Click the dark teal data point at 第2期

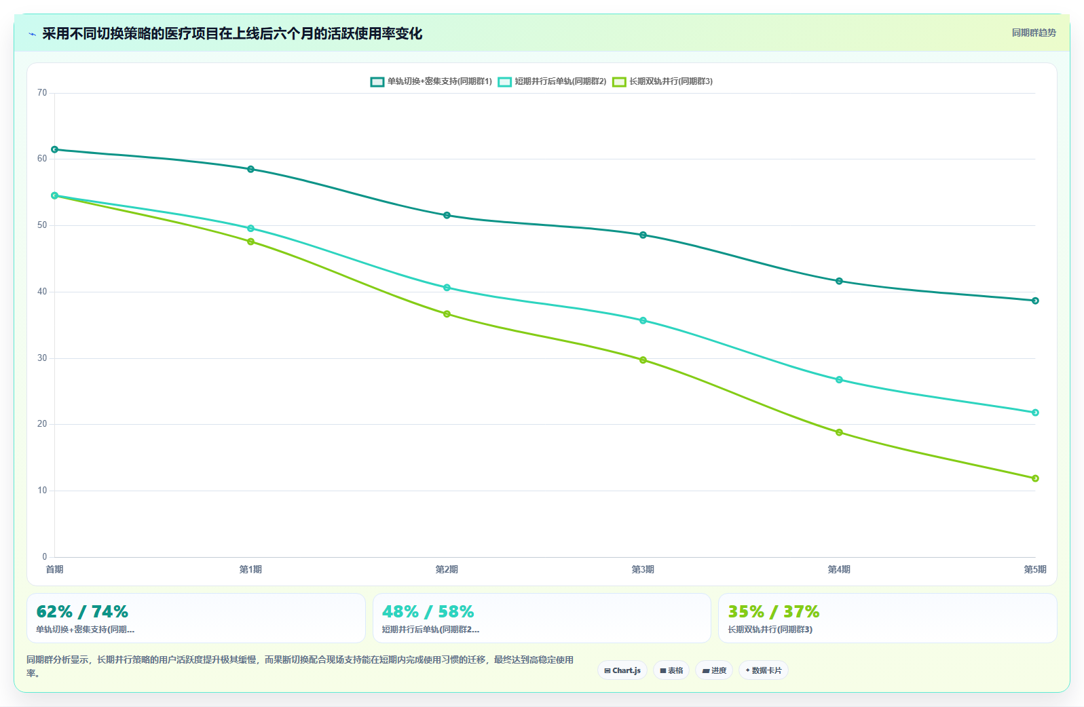[x=447, y=215]
